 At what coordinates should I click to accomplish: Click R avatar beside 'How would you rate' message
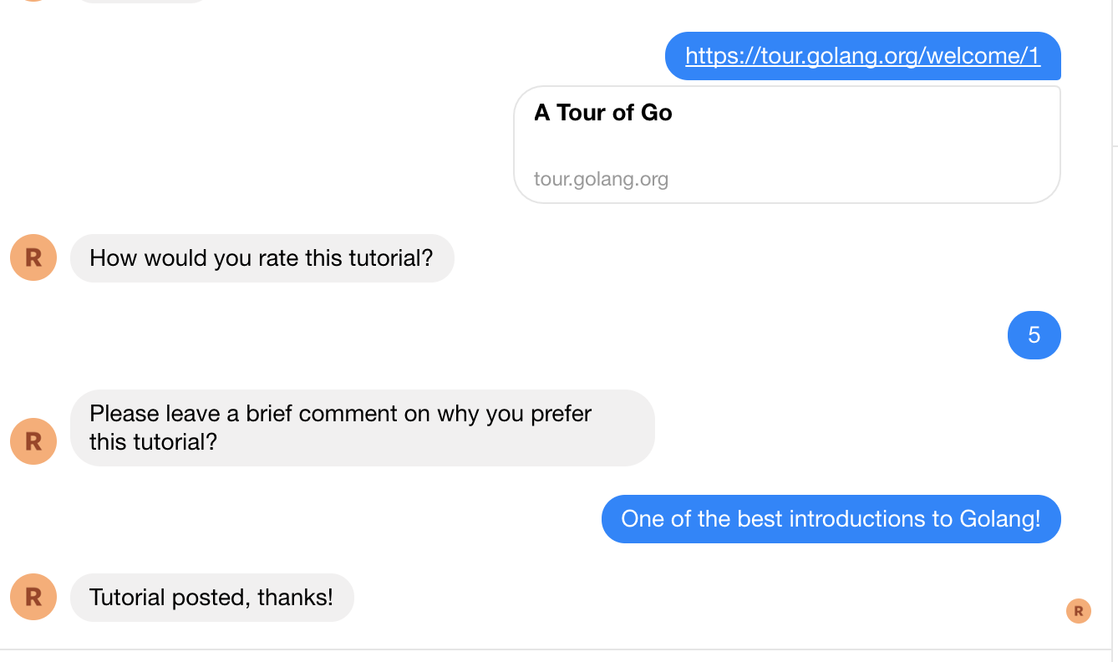[x=33, y=257]
